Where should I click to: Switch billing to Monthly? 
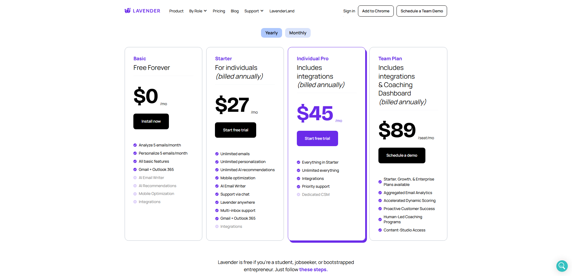(298, 33)
